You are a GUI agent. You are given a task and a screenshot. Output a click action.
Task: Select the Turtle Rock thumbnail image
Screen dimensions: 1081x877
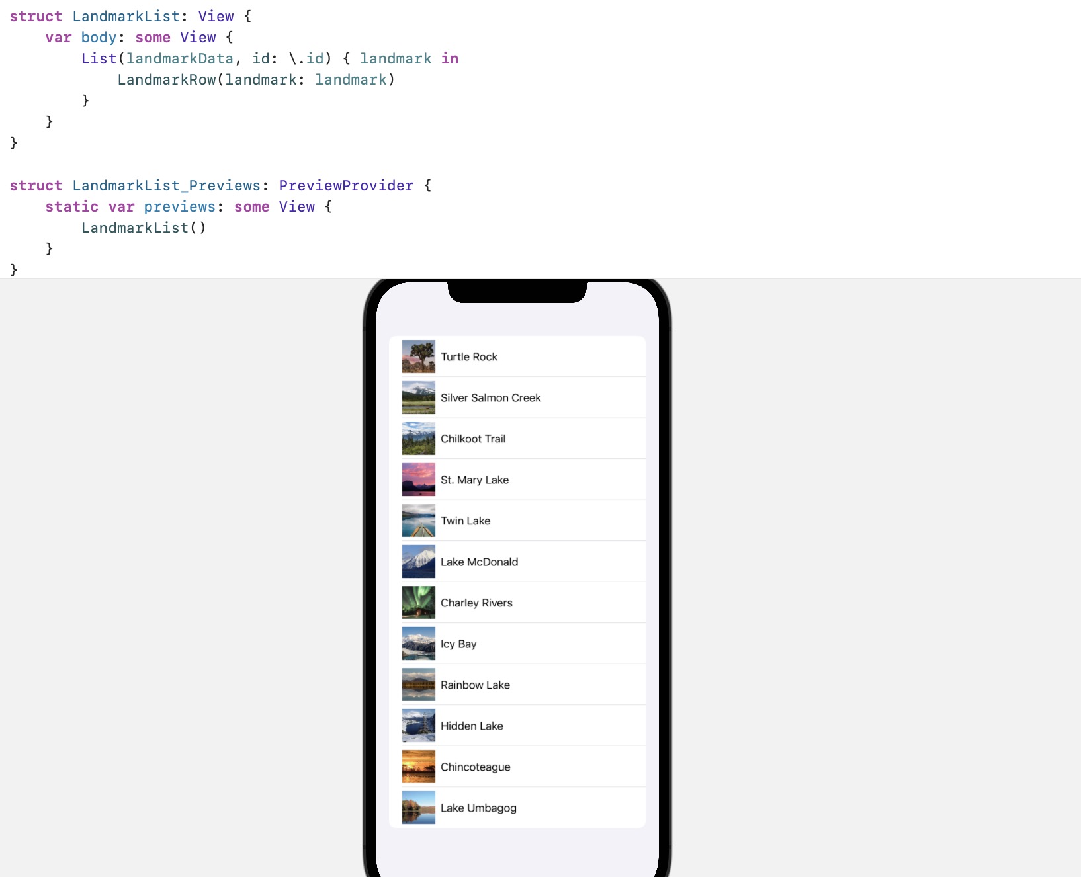point(419,356)
